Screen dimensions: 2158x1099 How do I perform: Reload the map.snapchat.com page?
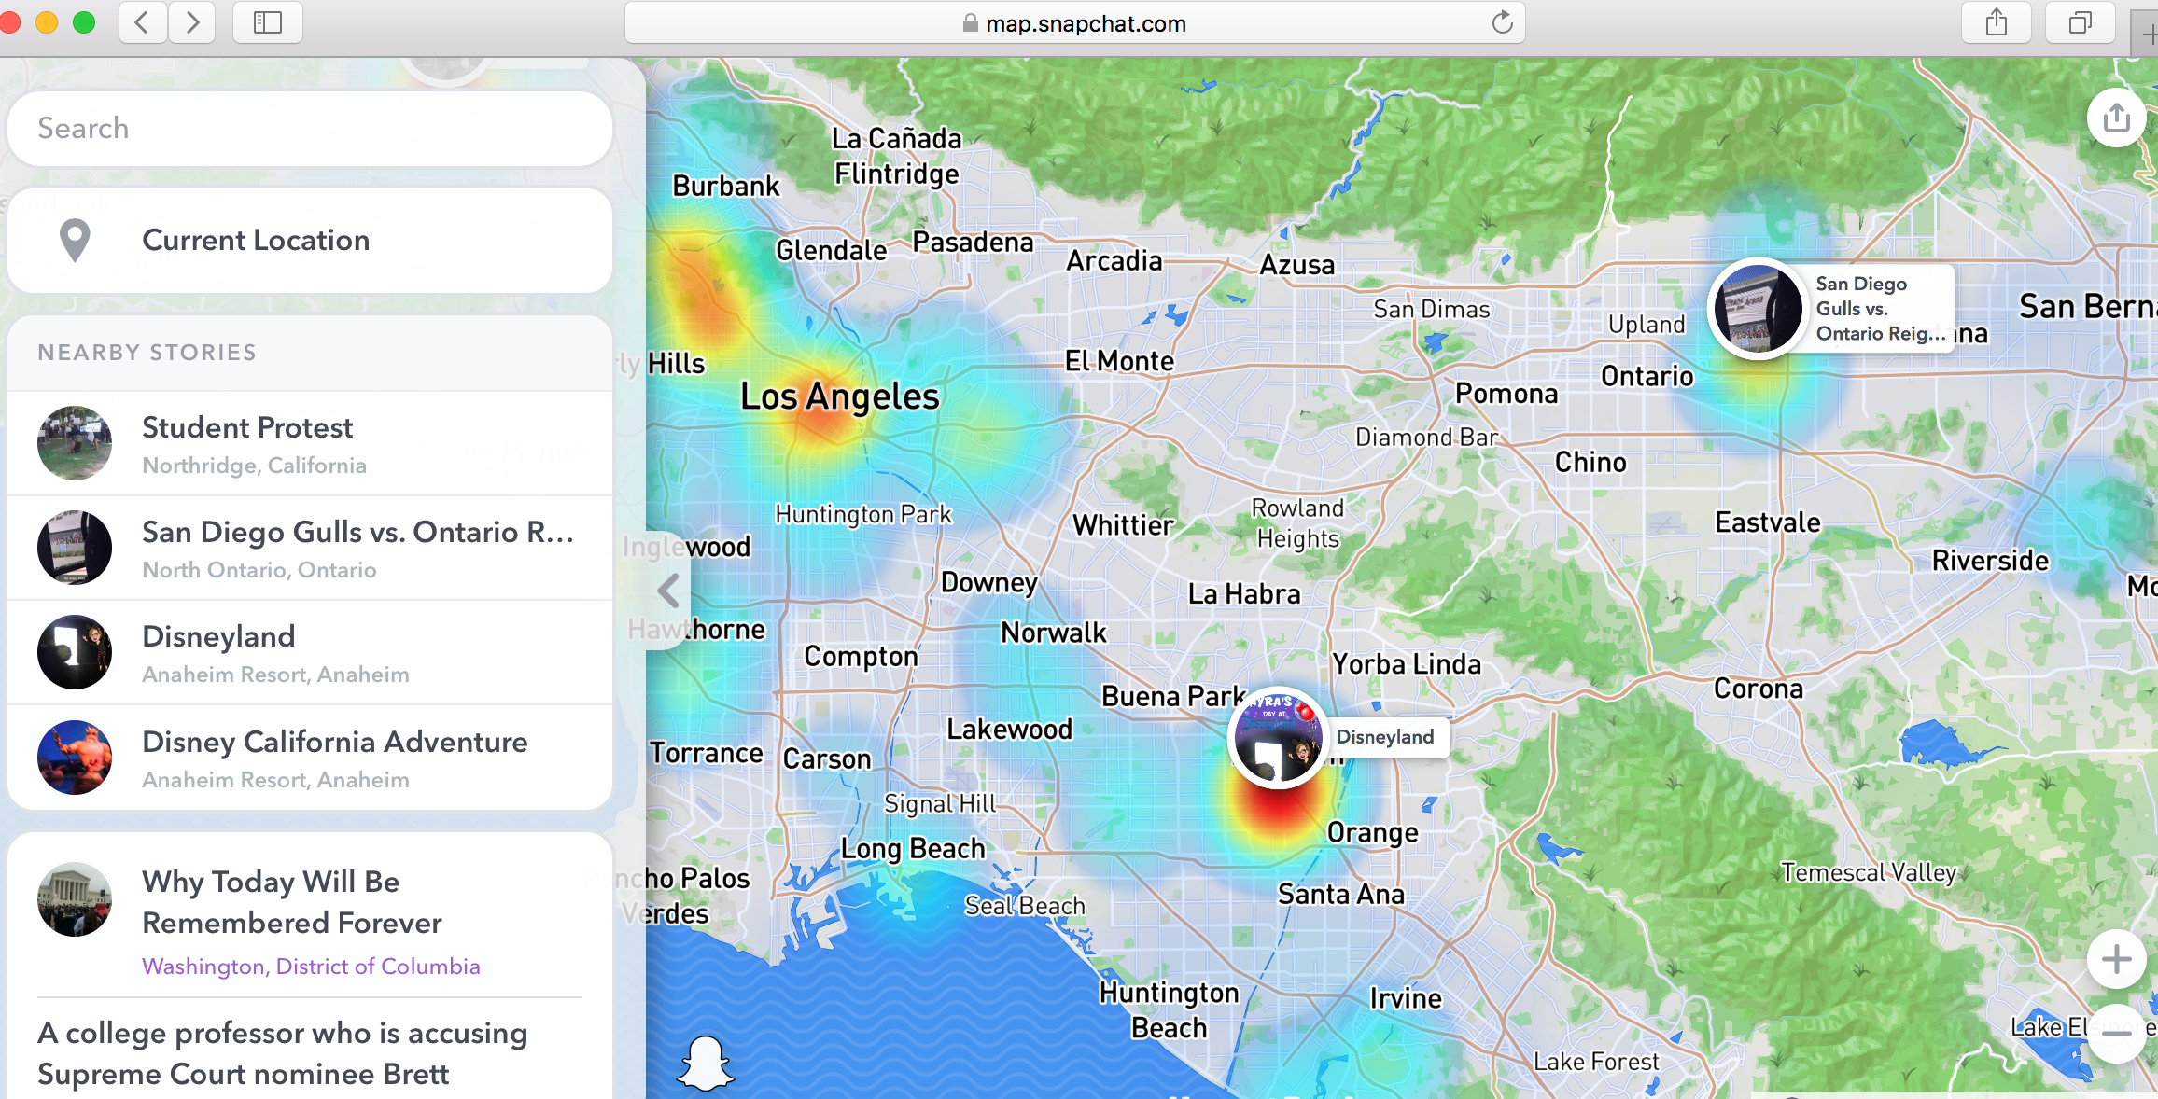pyautogui.click(x=1502, y=22)
